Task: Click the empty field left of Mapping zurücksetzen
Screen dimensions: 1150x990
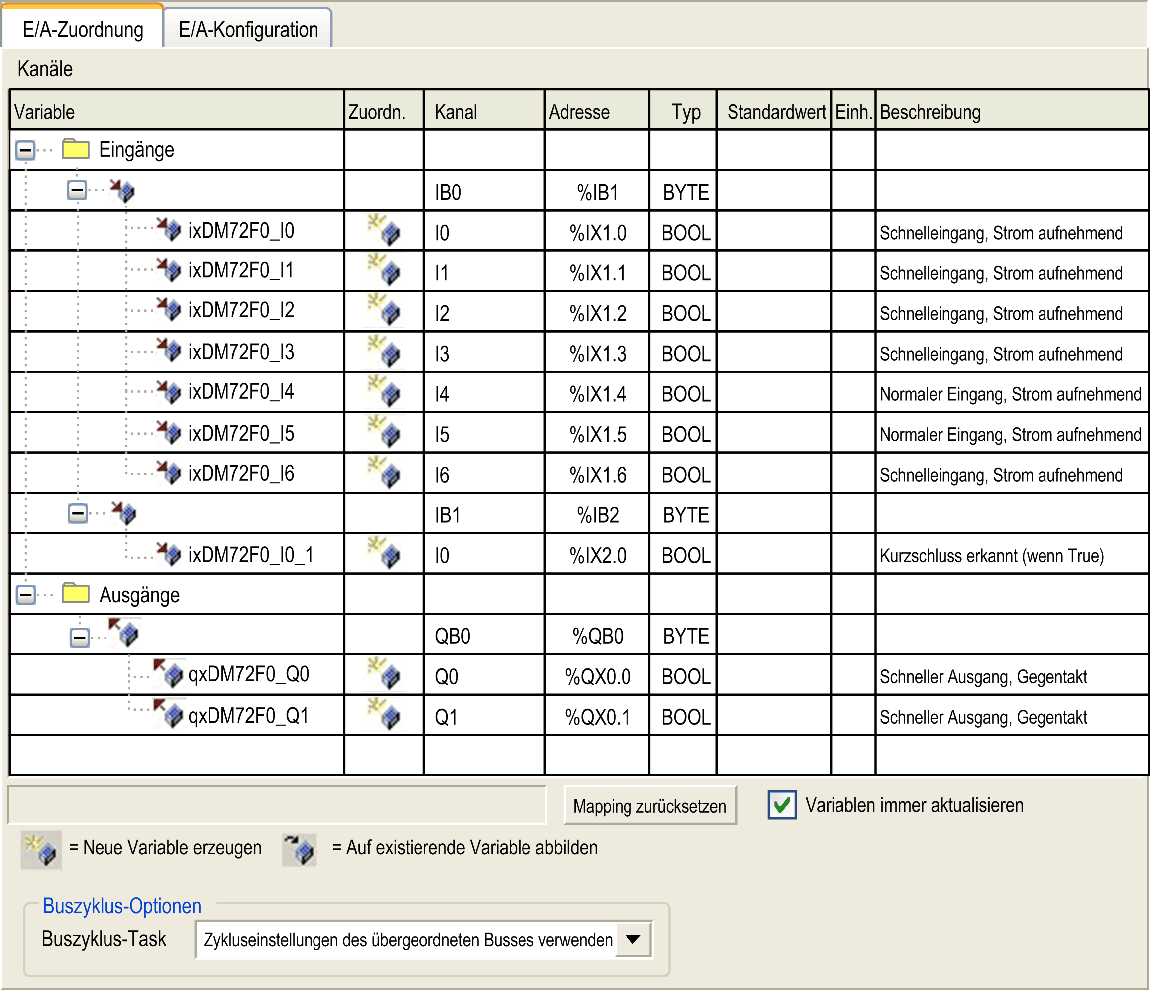Action: click(277, 804)
